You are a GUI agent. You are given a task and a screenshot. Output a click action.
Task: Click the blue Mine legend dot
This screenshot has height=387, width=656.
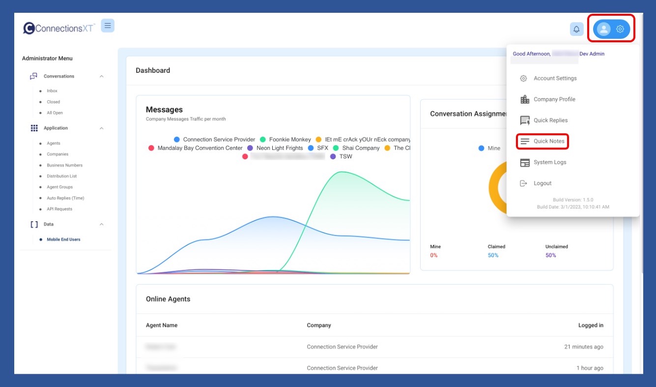[482, 148]
